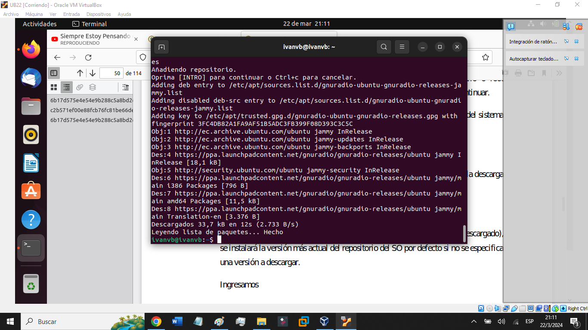Add new tab in terminal window
The image size is (588, 330).
[161, 47]
